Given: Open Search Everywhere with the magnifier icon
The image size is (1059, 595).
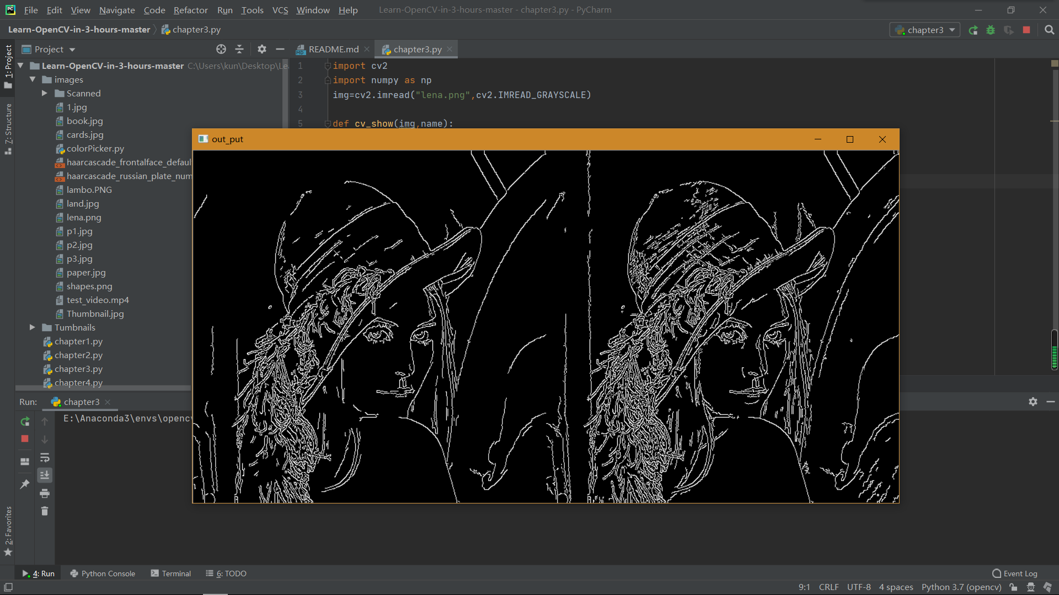Looking at the screenshot, I should 1050,30.
